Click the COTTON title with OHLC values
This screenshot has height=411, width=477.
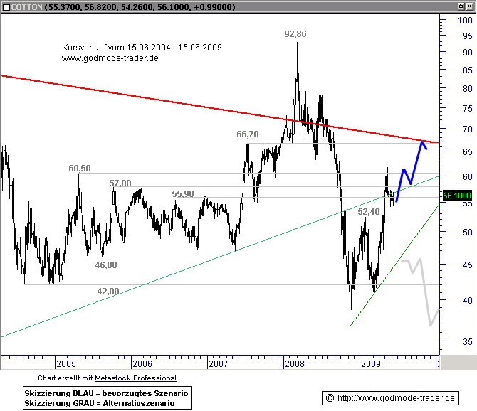123,7
